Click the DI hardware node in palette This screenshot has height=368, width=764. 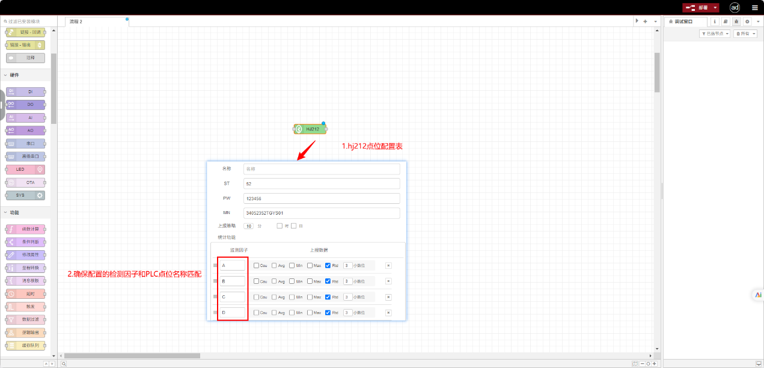point(26,92)
